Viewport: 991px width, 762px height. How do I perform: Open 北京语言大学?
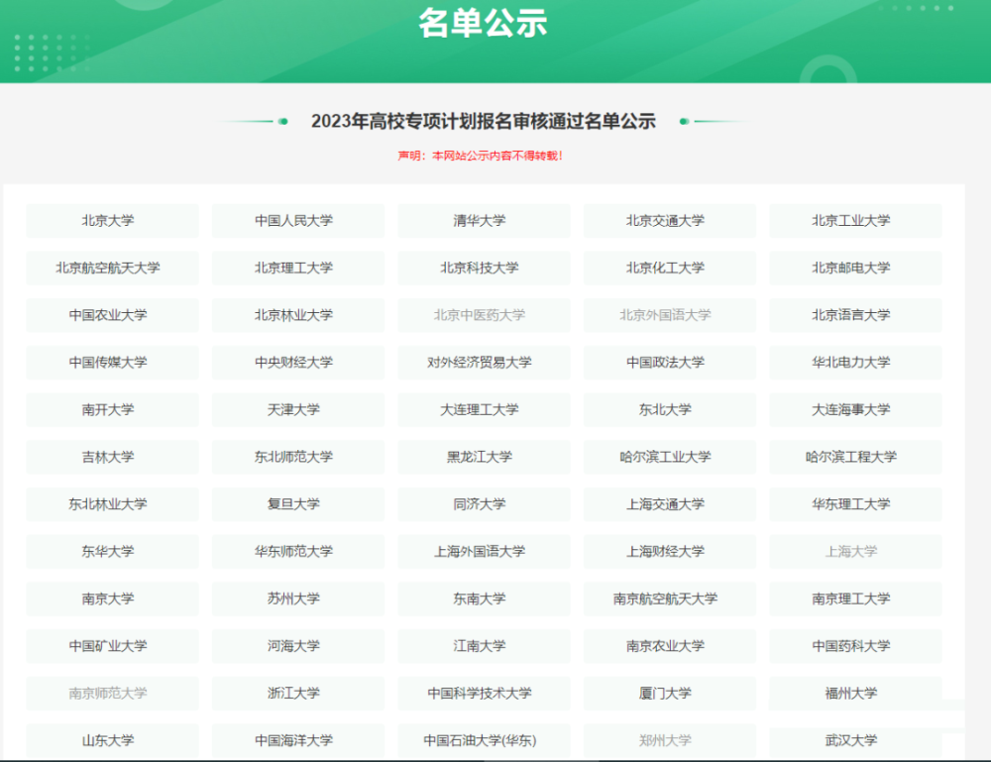pos(856,315)
